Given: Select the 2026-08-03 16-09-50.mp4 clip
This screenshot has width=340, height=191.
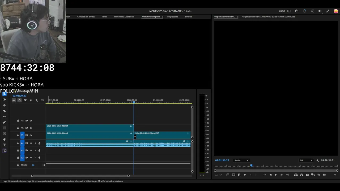Looking at the screenshot, I should pos(162,135).
